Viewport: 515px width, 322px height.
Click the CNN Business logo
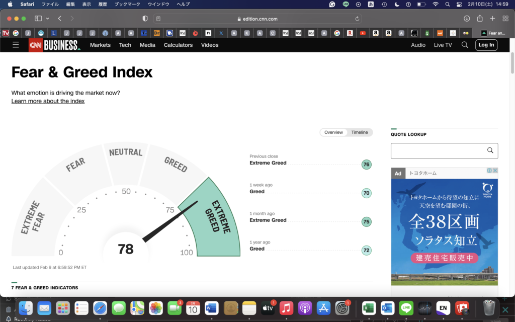click(54, 45)
